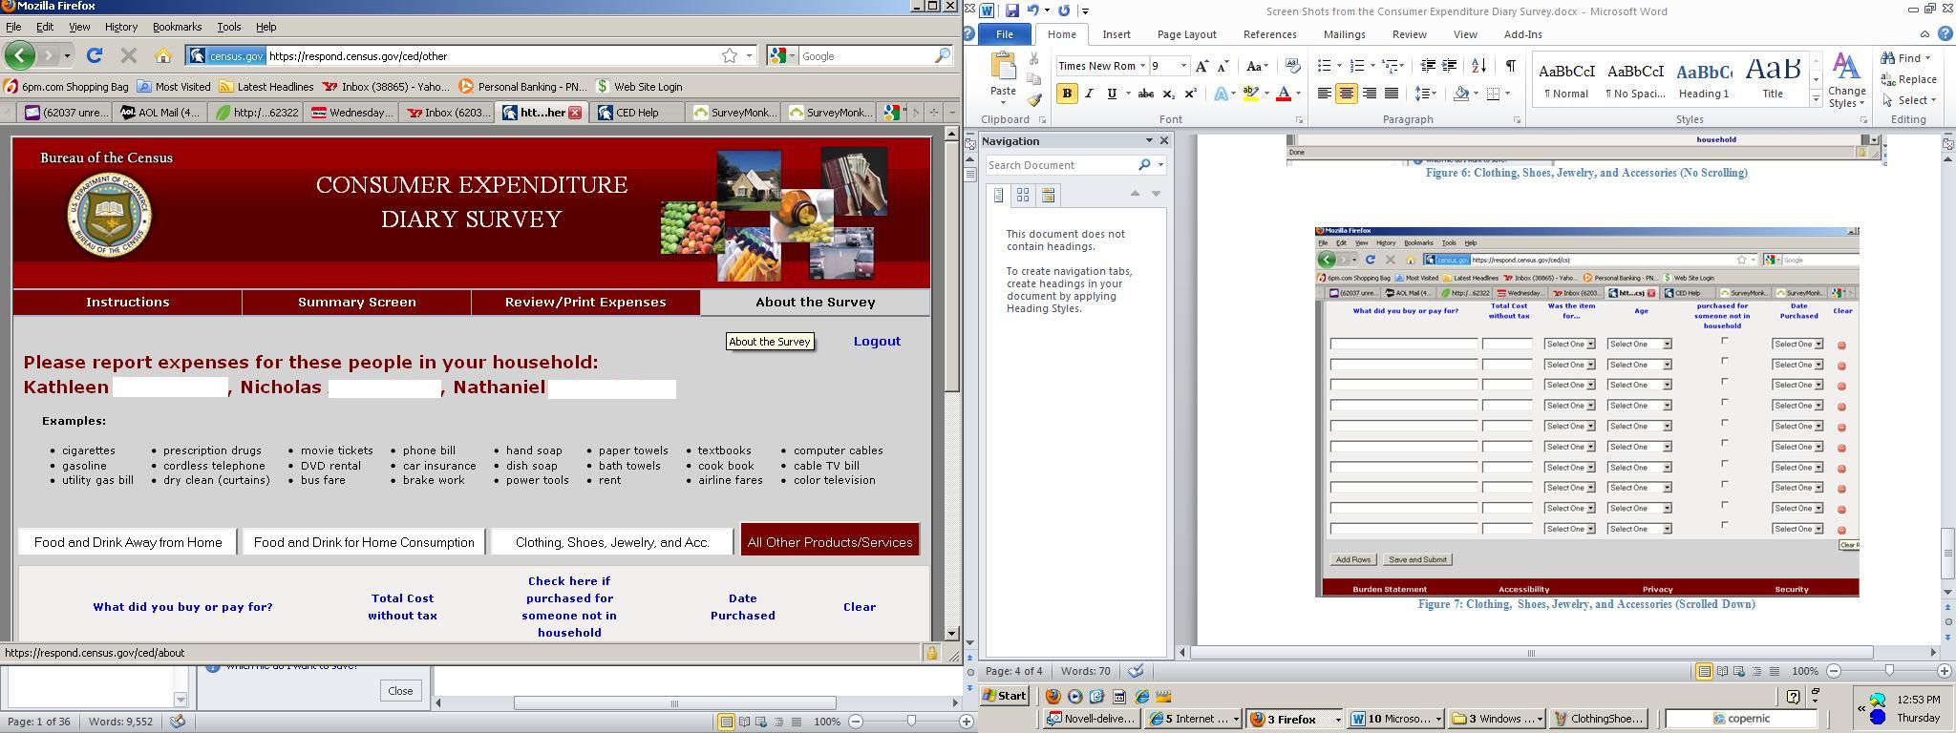
Task: Apply bullet list formatting in Word
Action: 1324,66
